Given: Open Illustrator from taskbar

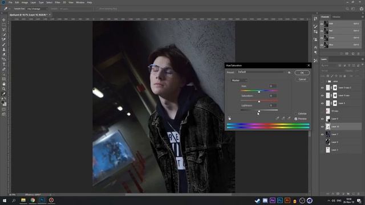Looking at the screenshot, I should (x=287, y=200).
